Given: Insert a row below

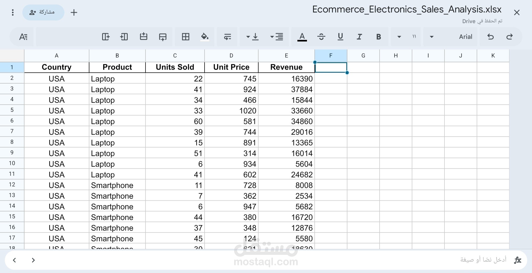Looking at the screenshot, I should (x=163, y=37).
